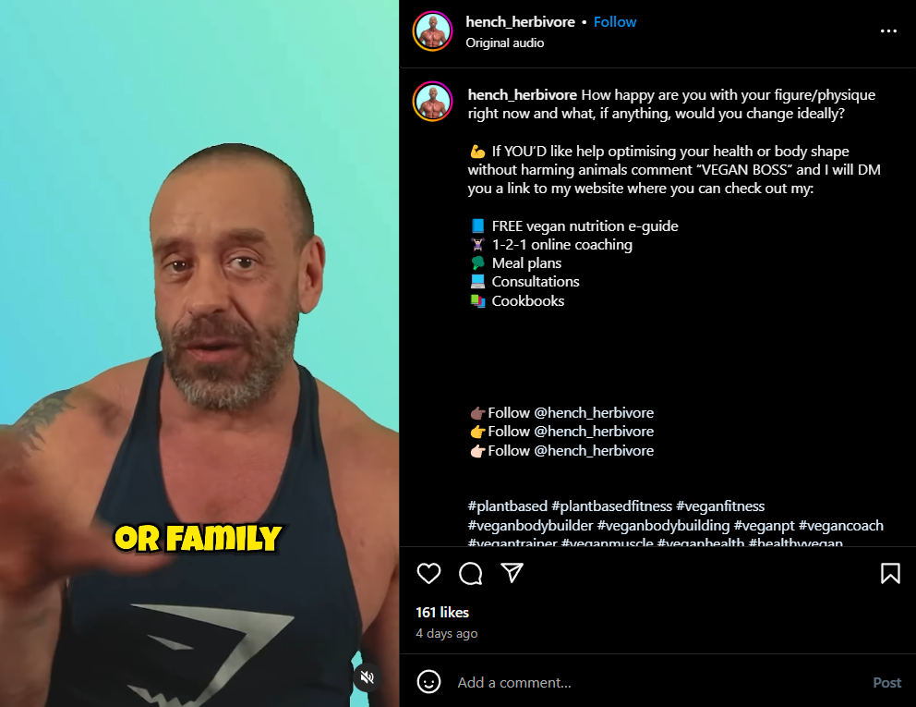The image size is (916, 707).
Task: Open the #veganfitness hashtag
Action: pos(720,506)
